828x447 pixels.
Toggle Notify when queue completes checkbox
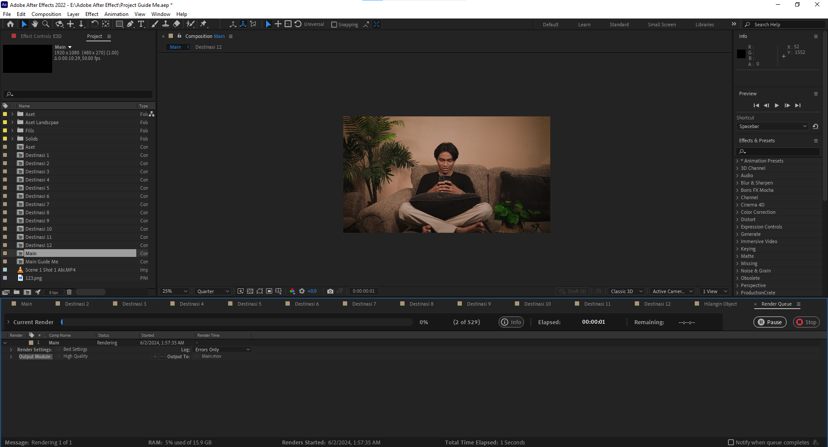pos(731,442)
